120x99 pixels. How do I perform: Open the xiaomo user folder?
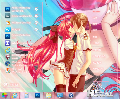96,12
